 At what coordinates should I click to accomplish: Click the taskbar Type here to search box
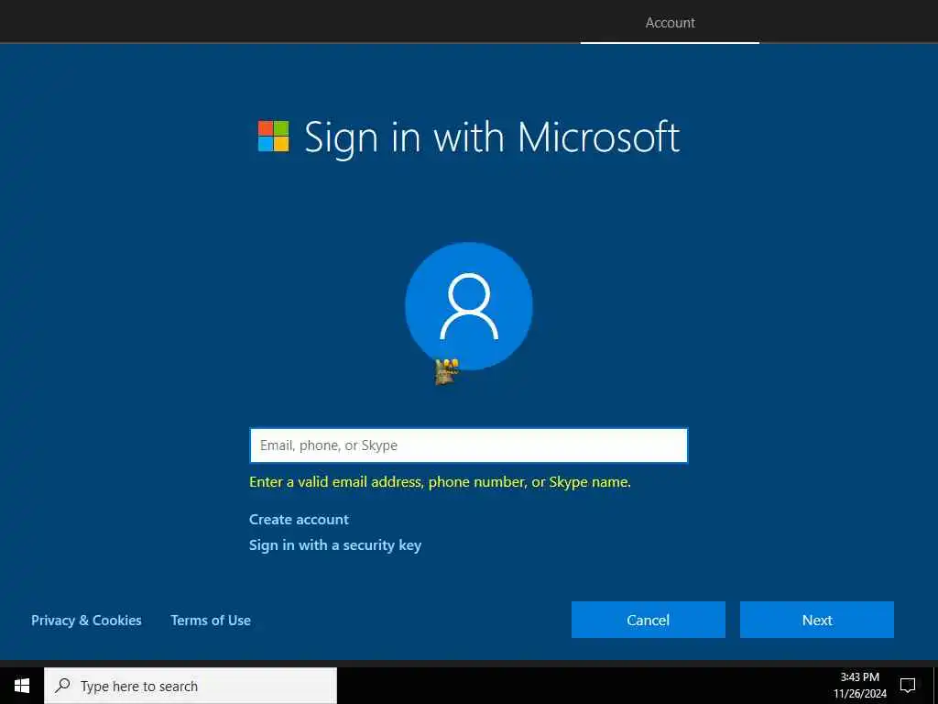(191, 686)
